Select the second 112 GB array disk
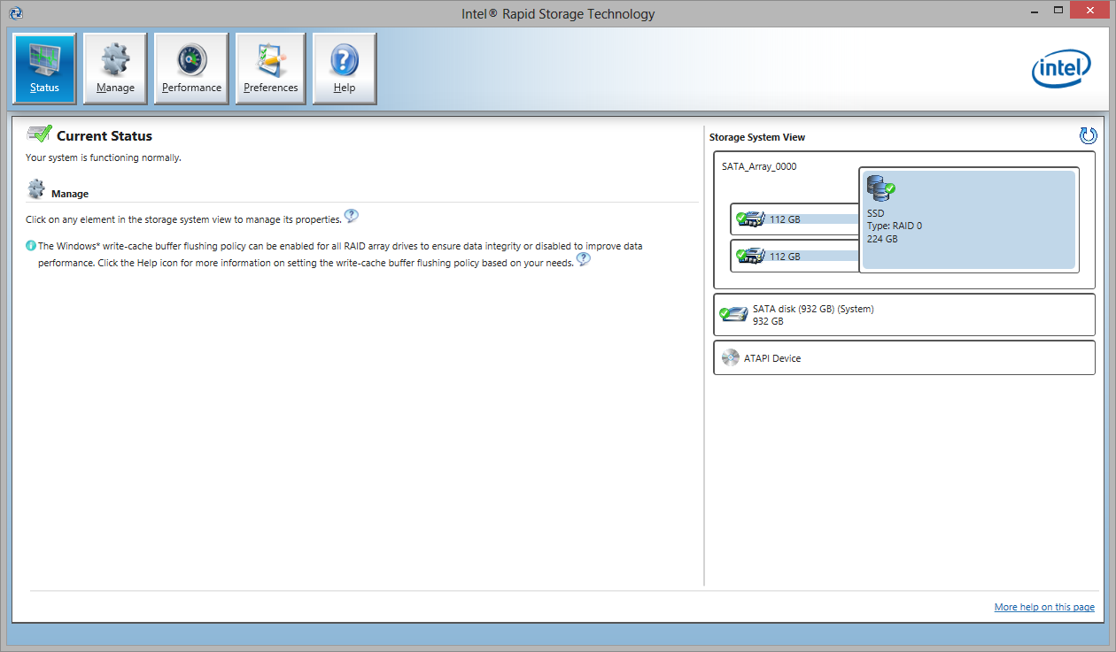This screenshot has height=652, width=1116. tap(794, 256)
